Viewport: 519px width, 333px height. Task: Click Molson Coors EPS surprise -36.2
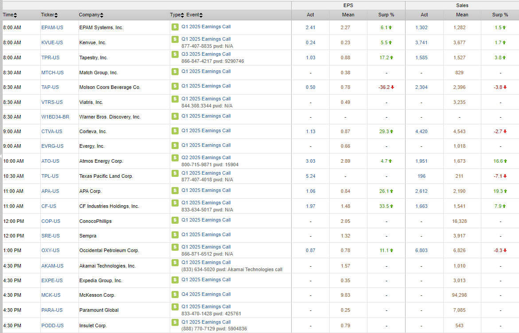[x=386, y=87]
